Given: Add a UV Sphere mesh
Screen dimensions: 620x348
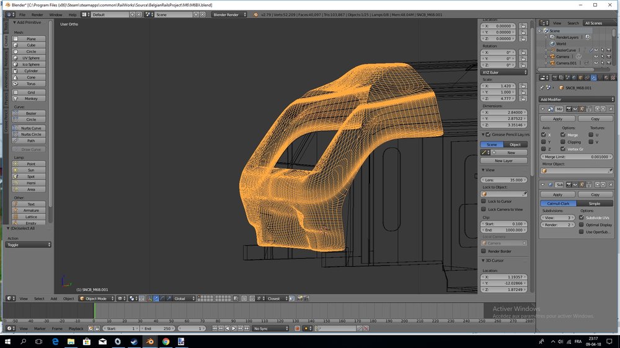Looking at the screenshot, I should point(29,58).
